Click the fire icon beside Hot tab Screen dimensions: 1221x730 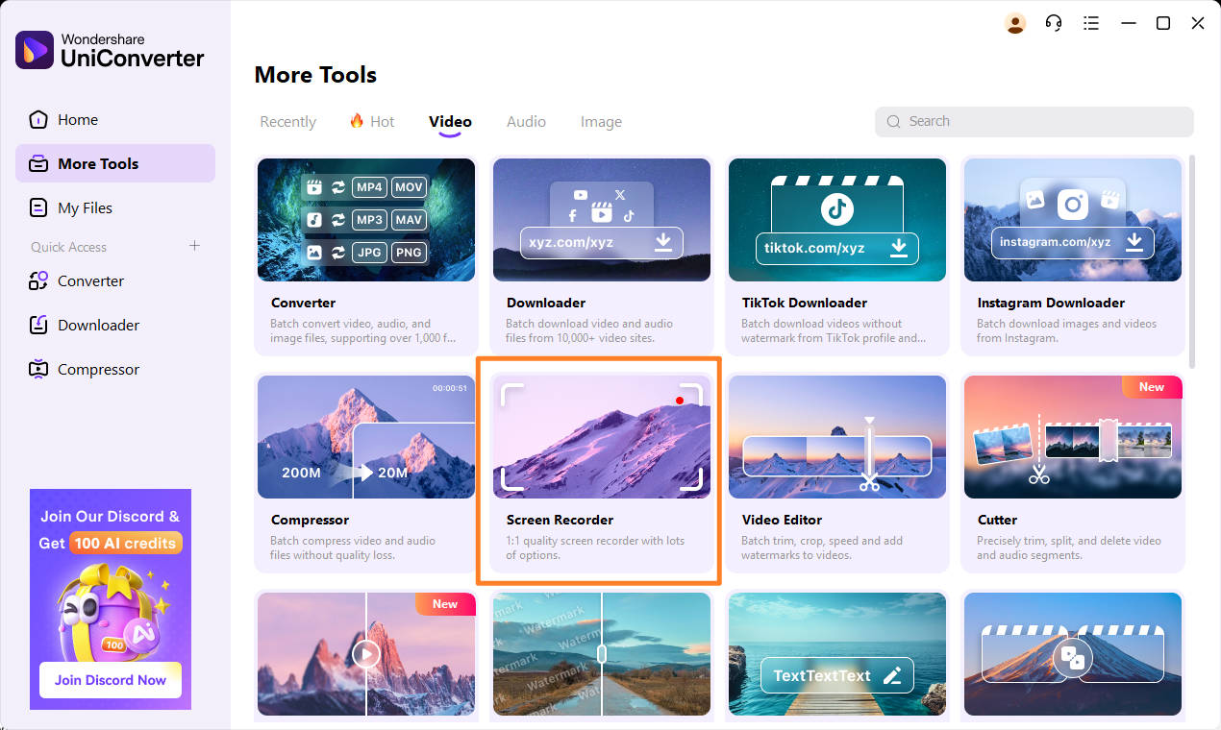pyautogui.click(x=357, y=121)
